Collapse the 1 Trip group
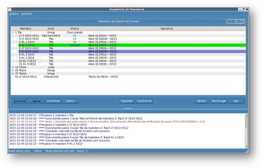Viewport: 270px width, 168px height. 13,32
